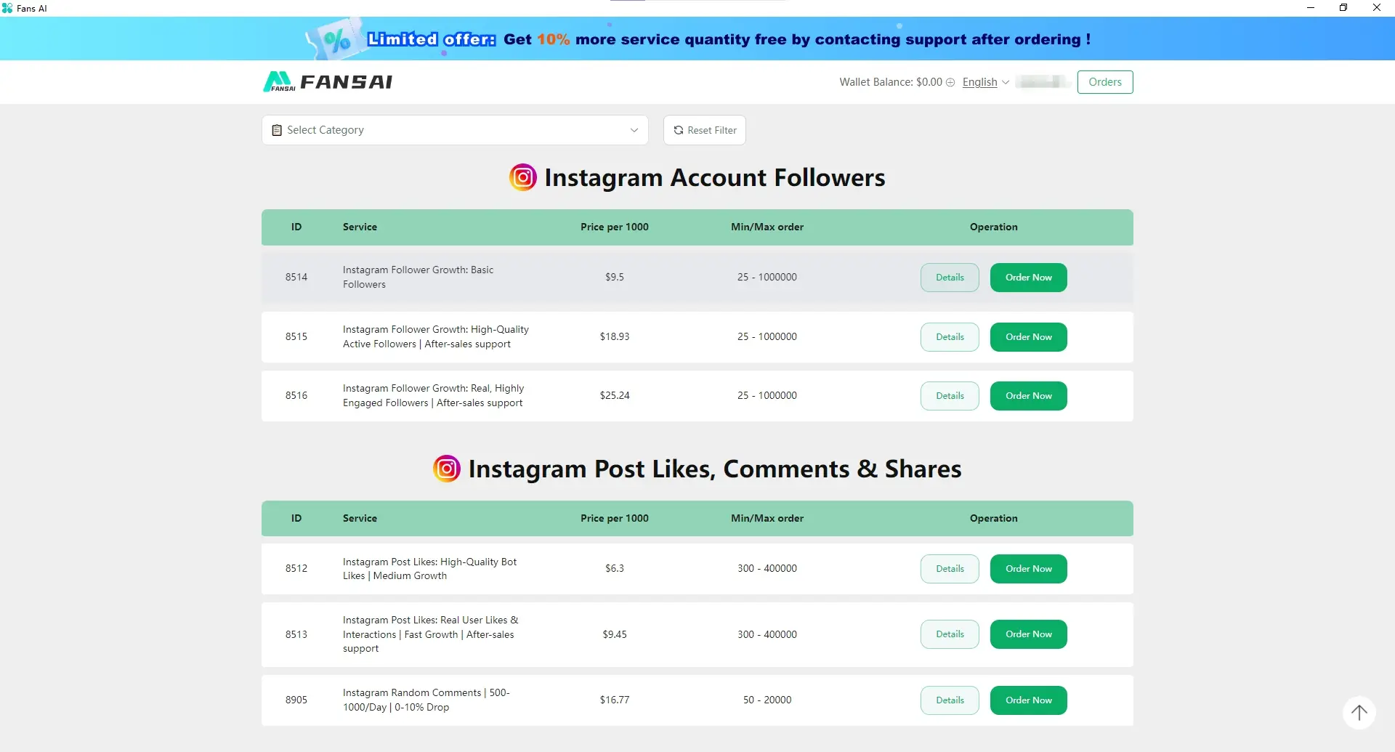1395x752 pixels.
Task: Click the Instagram icon beside Post Likes heading
Action: pyautogui.click(x=447, y=469)
